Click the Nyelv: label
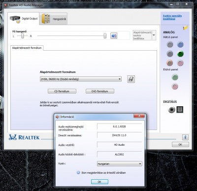 [x=62, y=163]
